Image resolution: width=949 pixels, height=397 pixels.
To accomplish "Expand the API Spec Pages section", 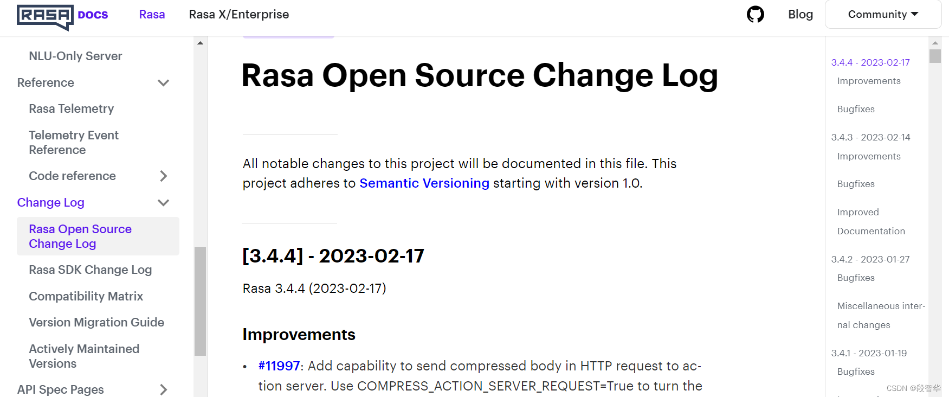I will (x=163, y=389).
